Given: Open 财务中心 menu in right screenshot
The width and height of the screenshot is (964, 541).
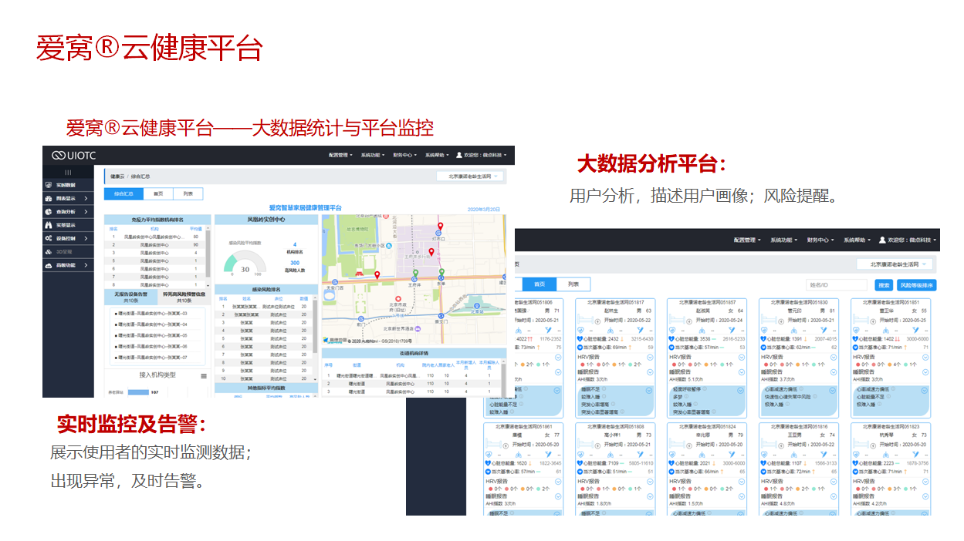Looking at the screenshot, I should [820, 240].
